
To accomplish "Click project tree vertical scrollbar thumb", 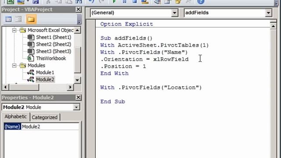I will pos(77,60).
